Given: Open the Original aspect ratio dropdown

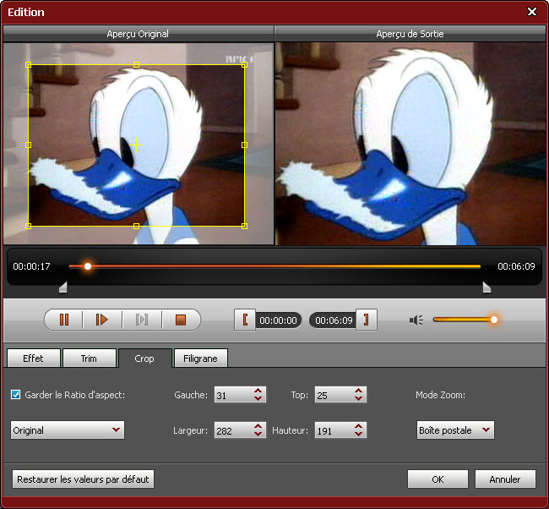Looking at the screenshot, I should (x=68, y=430).
